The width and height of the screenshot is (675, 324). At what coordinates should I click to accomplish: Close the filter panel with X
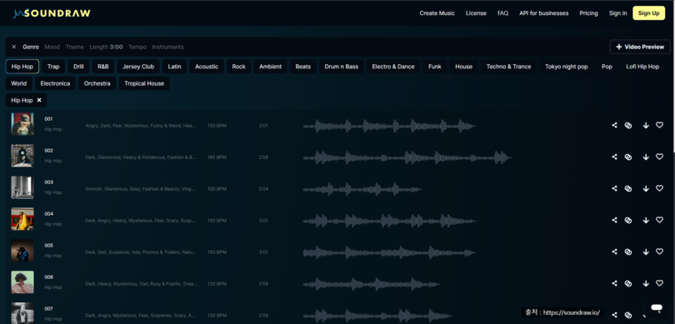[14, 47]
